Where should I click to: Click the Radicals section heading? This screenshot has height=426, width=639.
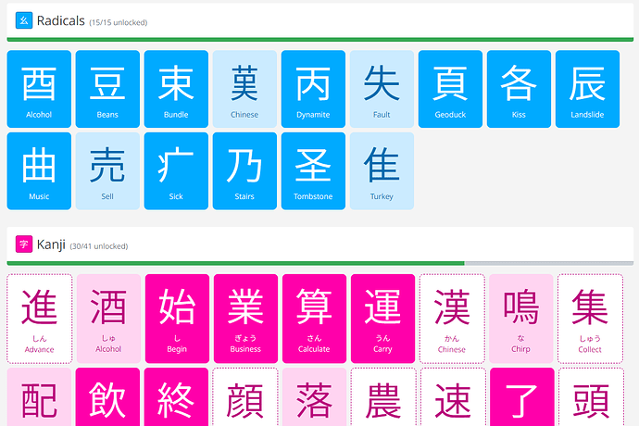(x=61, y=20)
